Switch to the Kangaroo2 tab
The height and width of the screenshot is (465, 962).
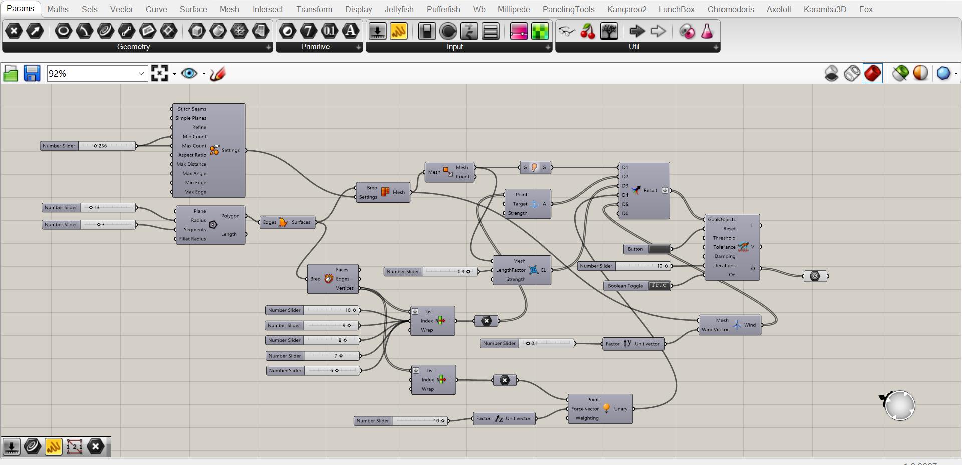626,9
